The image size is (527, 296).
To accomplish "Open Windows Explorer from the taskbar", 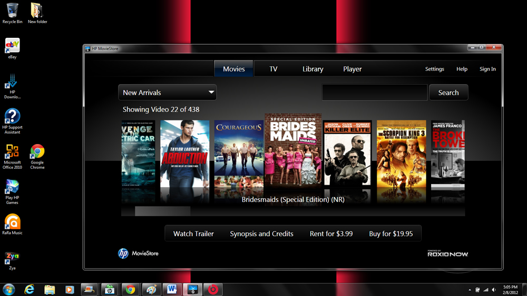I will coord(50,289).
